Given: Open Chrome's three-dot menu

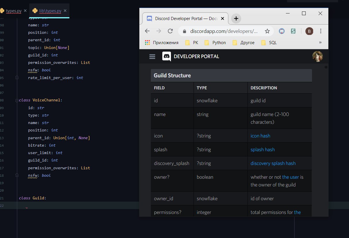Looking at the screenshot, I should point(321,31).
